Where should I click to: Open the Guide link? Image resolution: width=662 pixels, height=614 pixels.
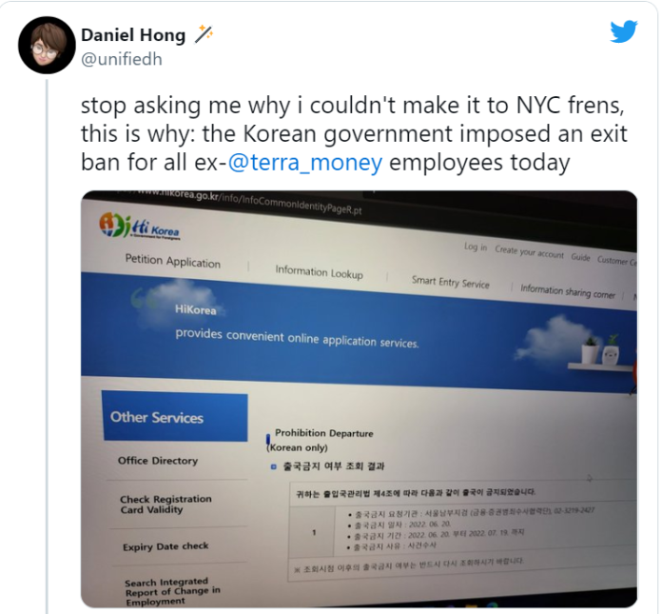pyautogui.click(x=580, y=257)
